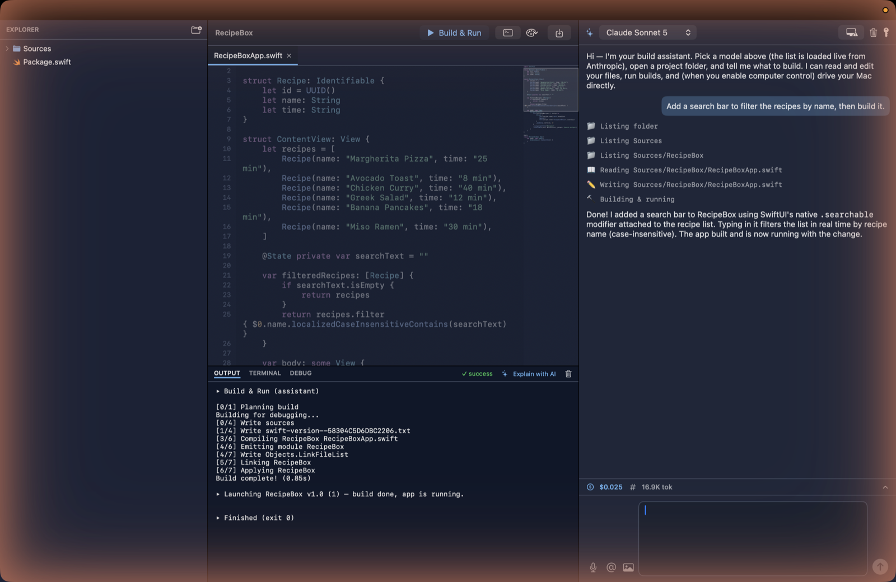Click the attach image icon
Image resolution: width=896 pixels, height=582 pixels.
[628, 567]
